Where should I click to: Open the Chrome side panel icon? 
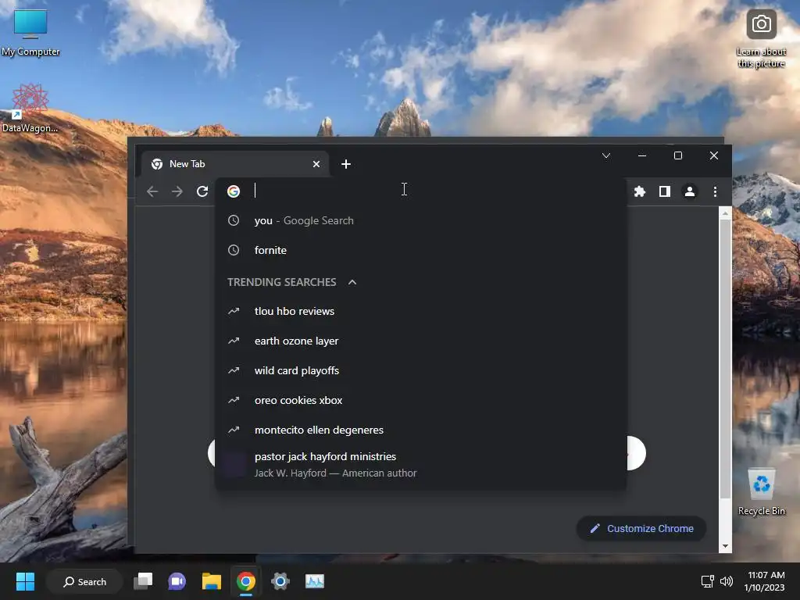coord(664,191)
